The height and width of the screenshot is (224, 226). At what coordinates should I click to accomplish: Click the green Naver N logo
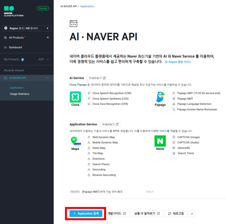(160, 141)
